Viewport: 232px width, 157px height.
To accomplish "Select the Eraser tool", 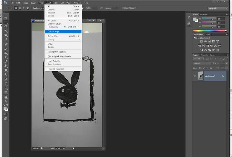I will pyautogui.click(x=6, y=62).
